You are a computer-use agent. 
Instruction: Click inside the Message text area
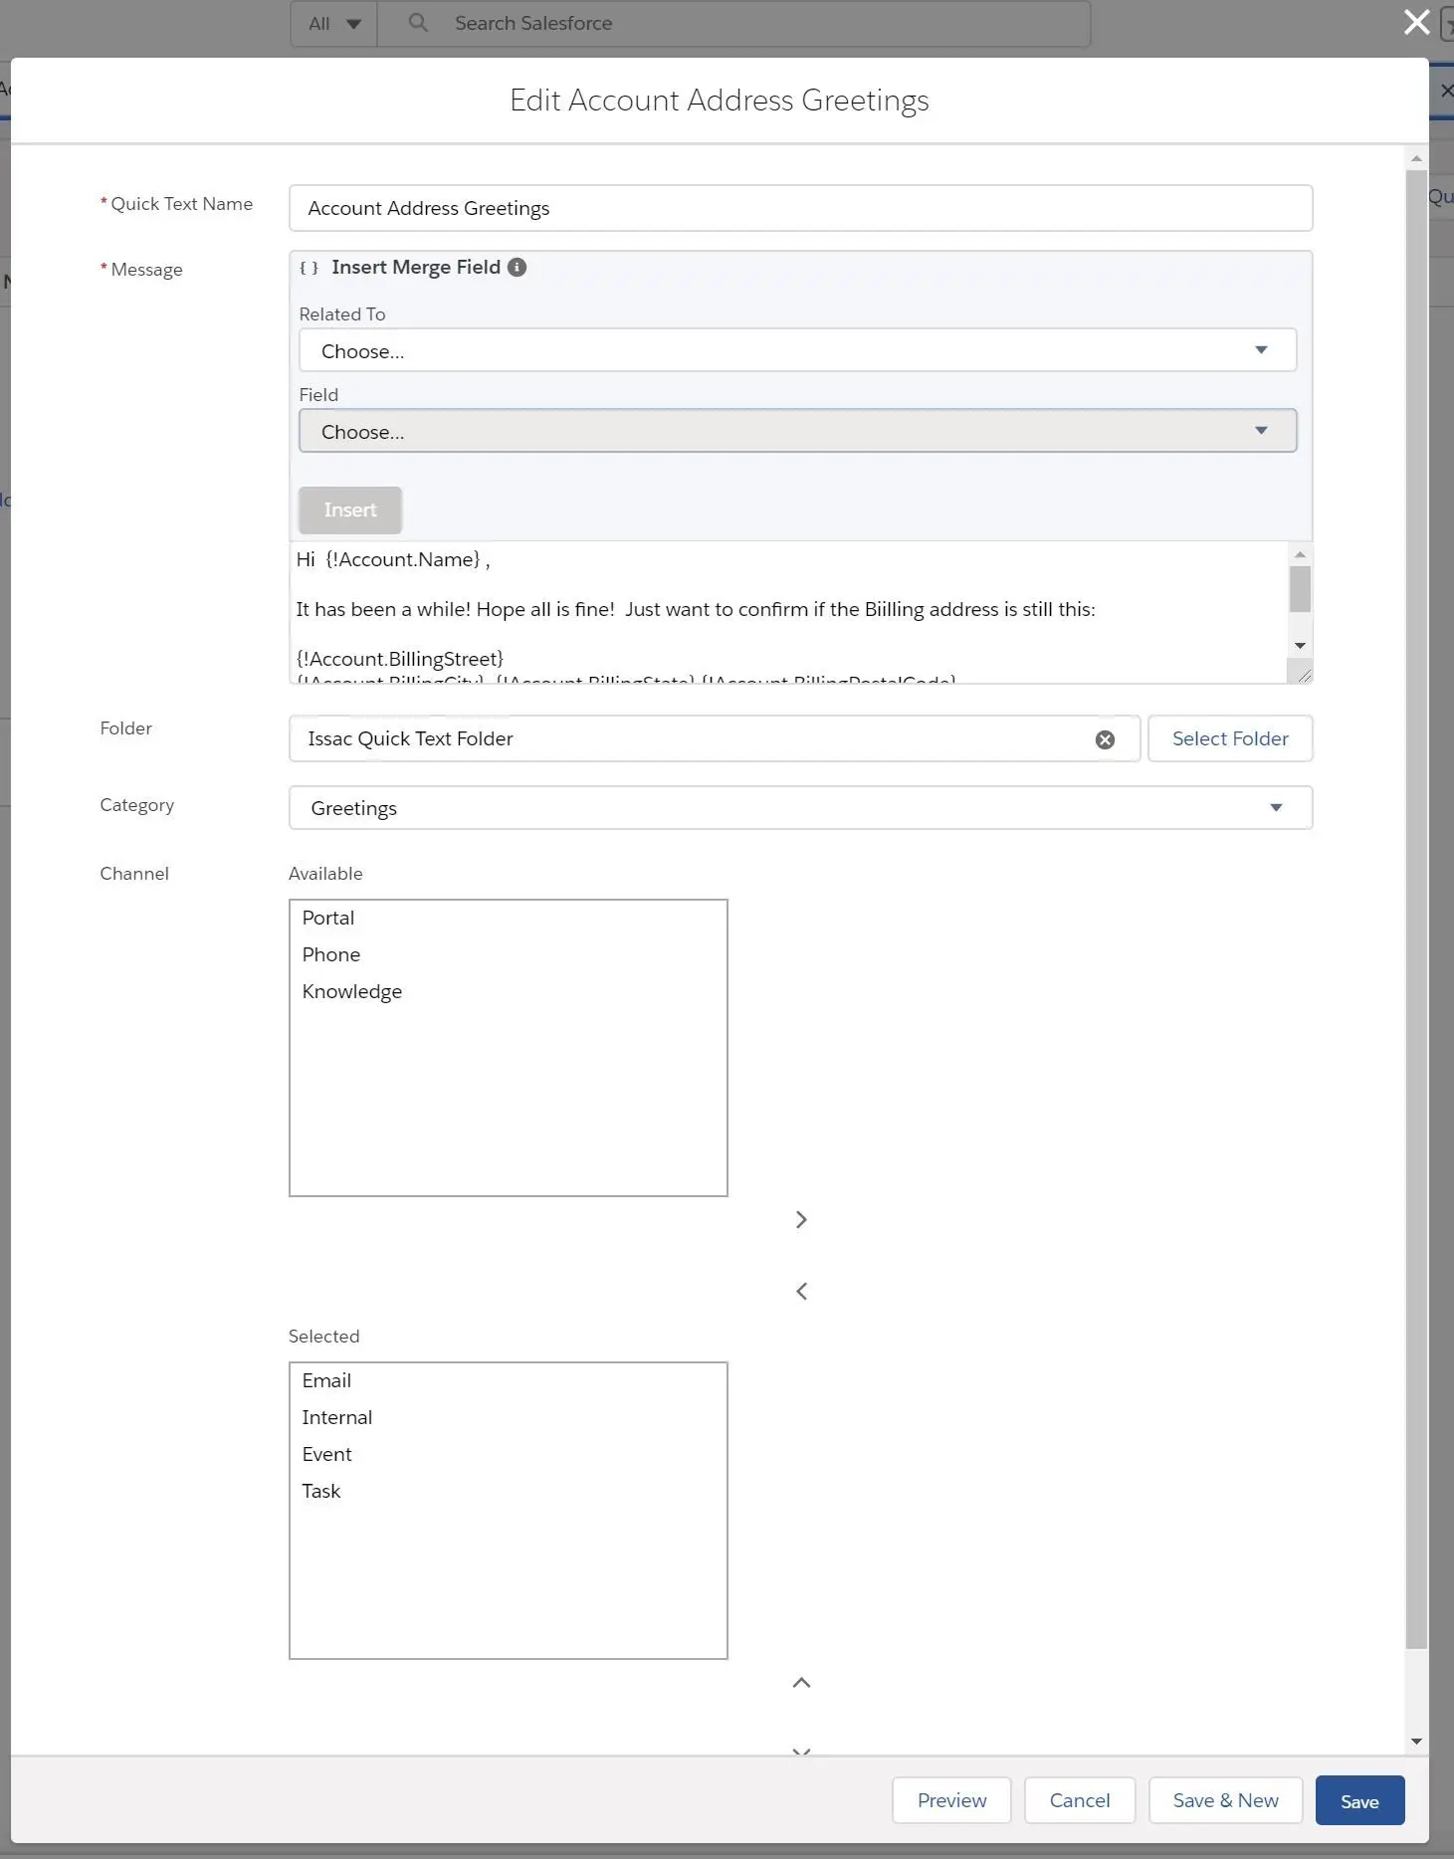tap(788, 612)
